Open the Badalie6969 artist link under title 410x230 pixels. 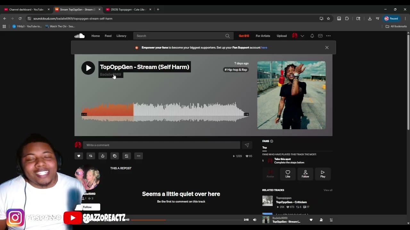(111, 74)
